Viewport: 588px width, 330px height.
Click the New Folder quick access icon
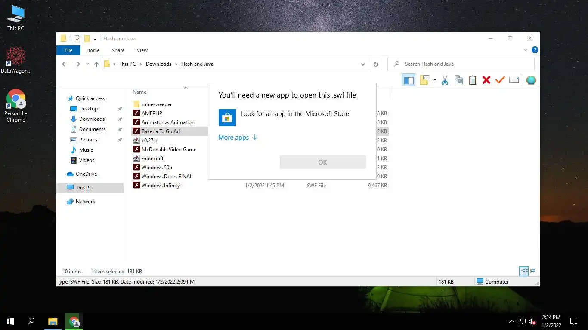click(87, 39)
